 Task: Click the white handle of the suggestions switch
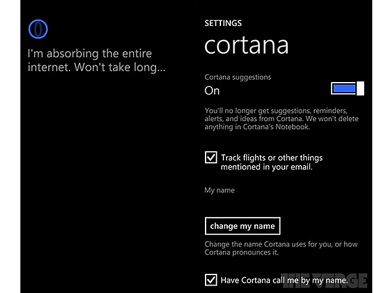(361, 88)
